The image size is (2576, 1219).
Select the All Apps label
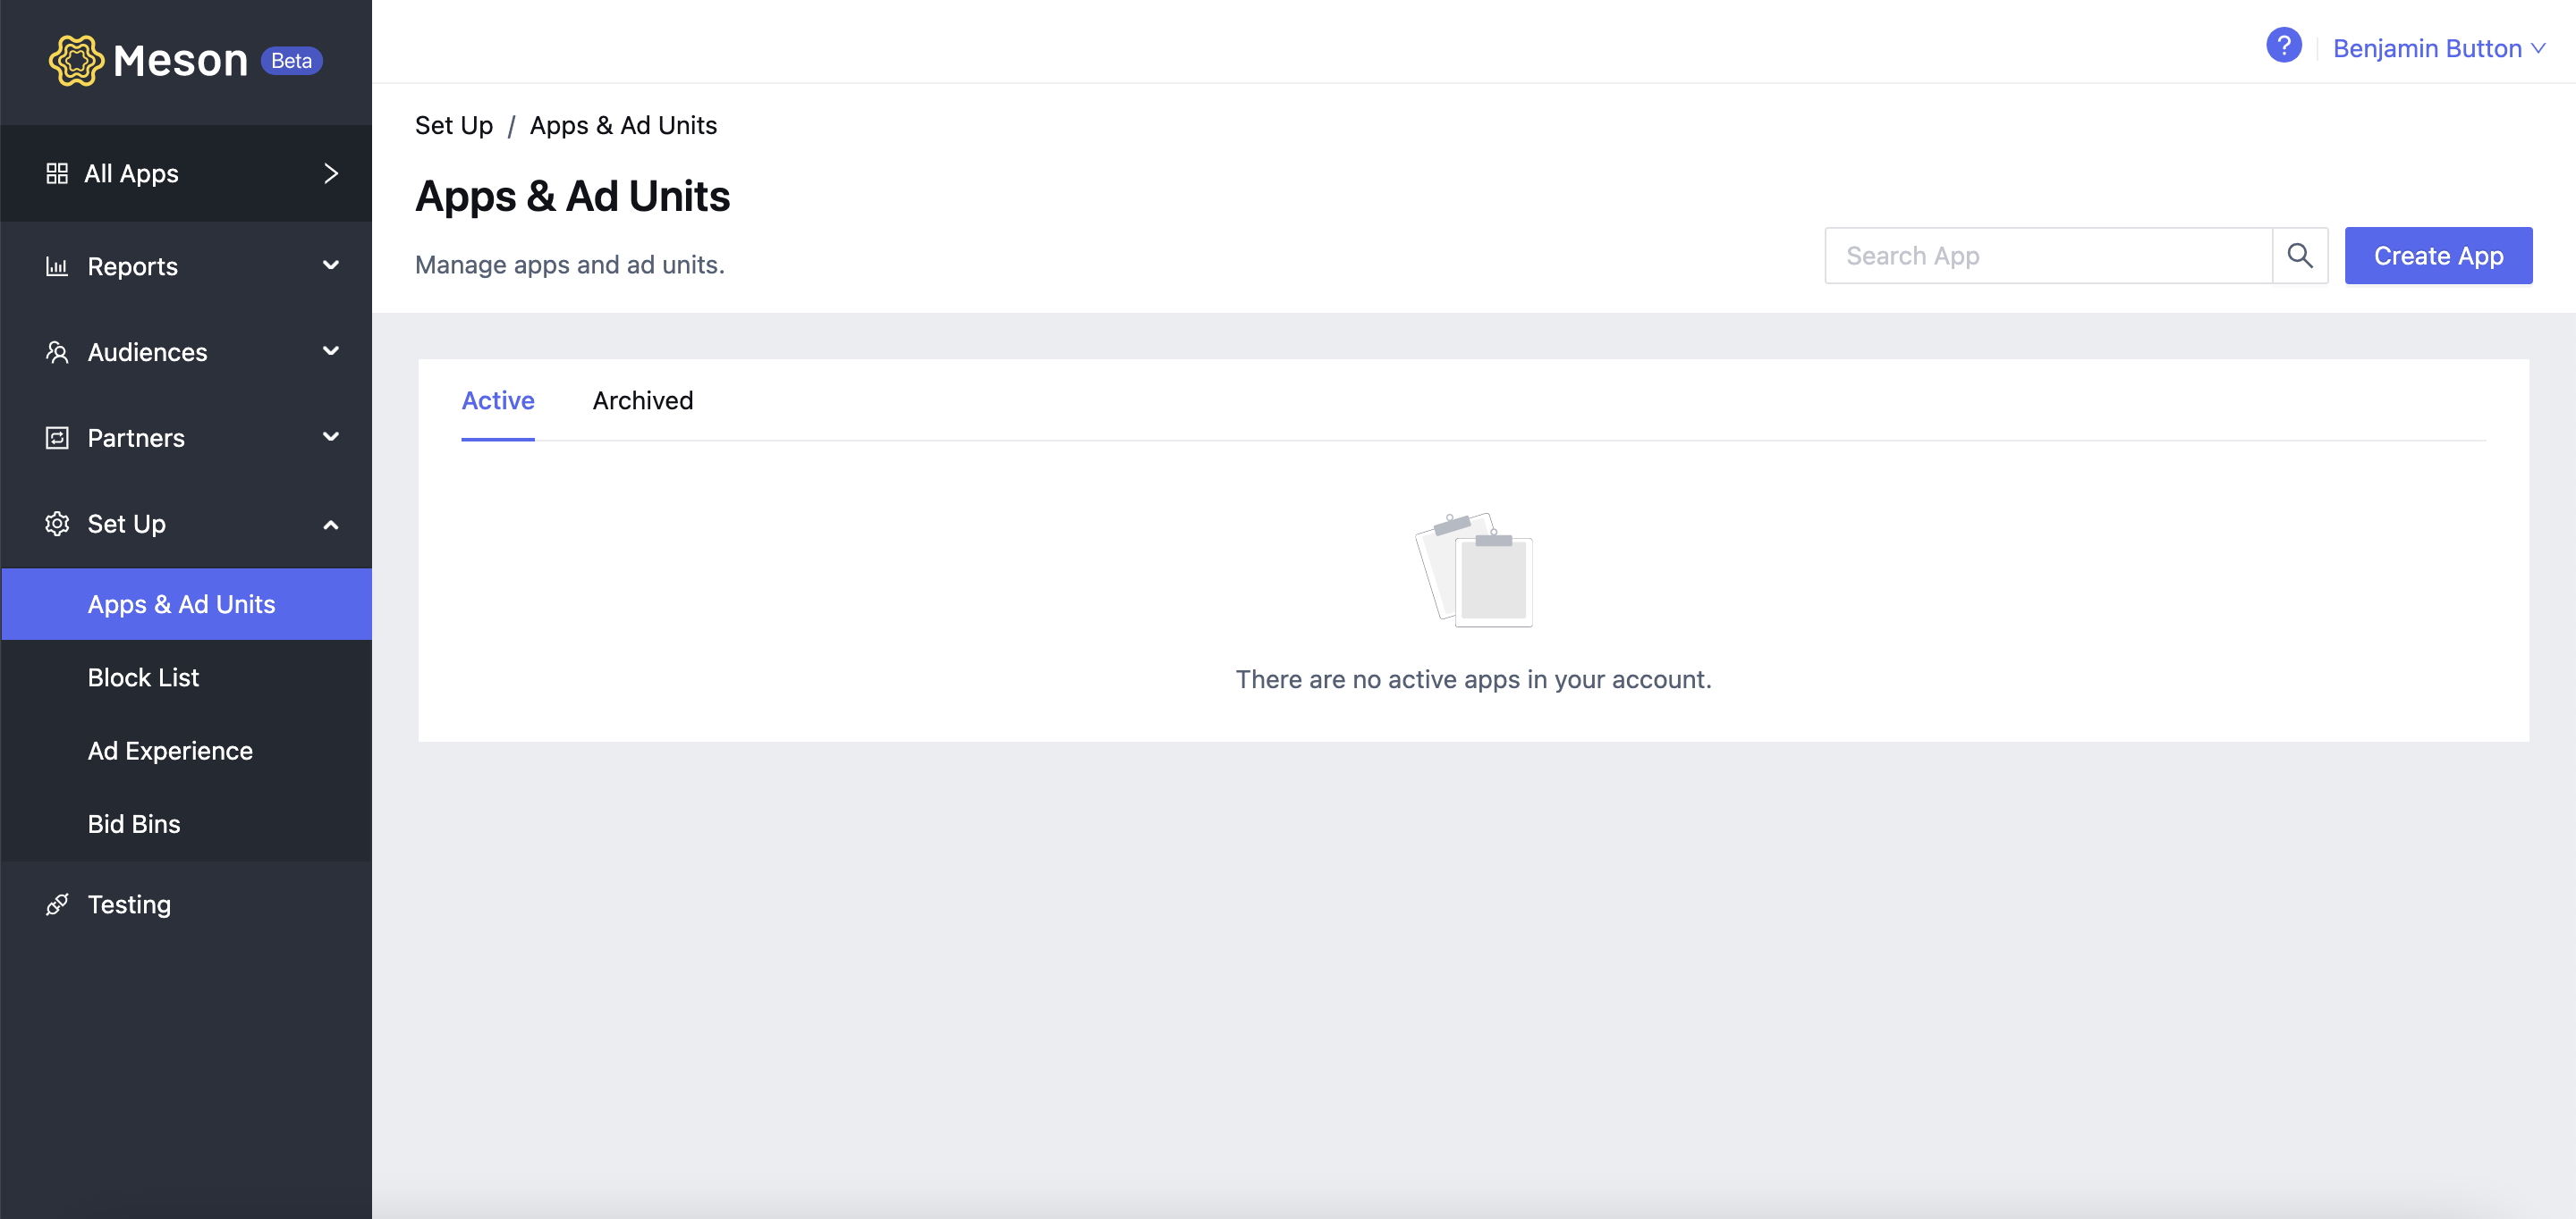pos(131,174)
